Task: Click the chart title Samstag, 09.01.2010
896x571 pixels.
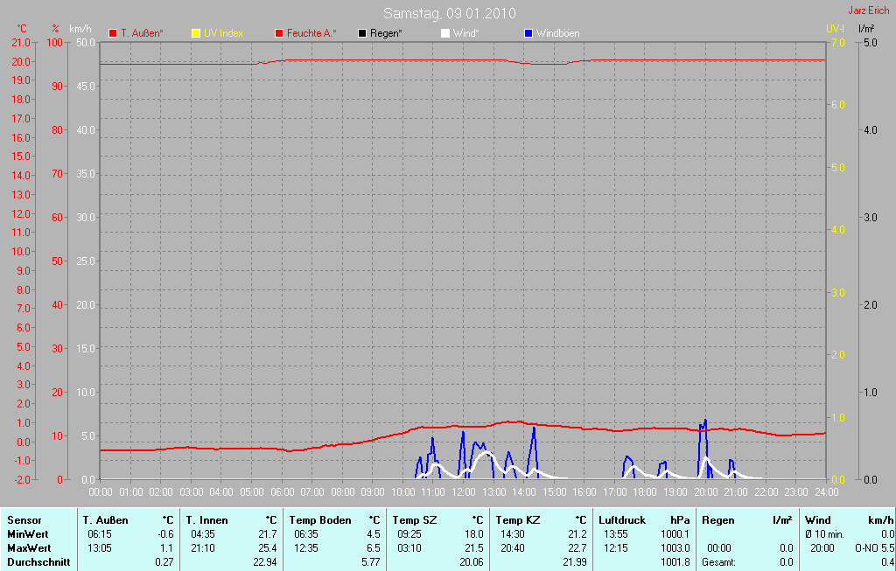Action: coord(449,13)
